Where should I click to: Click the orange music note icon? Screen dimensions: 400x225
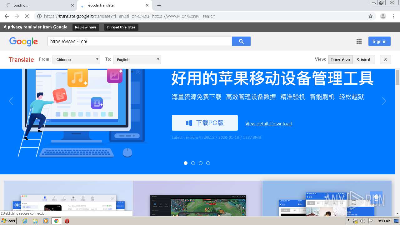tap(77, 77)
